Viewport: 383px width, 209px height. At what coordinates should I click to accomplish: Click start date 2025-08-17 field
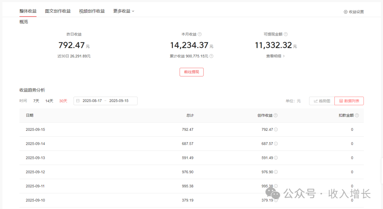click(x=92, y=101)
